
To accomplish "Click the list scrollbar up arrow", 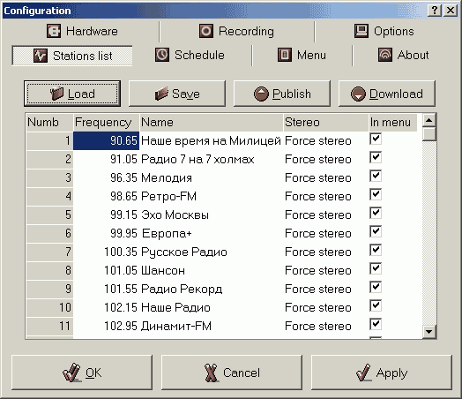I will click(x=429, y=120).
